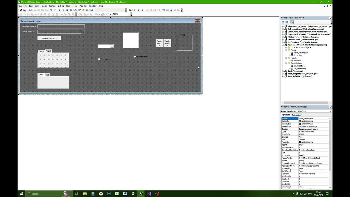Expand the Alignment_of_Object project node
350x197 pixels.
(x=283, y=27)
